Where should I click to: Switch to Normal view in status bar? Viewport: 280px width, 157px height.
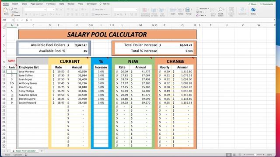tap(228, 155)
